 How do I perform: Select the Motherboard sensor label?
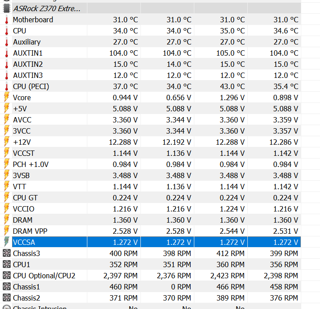[33, 20]
